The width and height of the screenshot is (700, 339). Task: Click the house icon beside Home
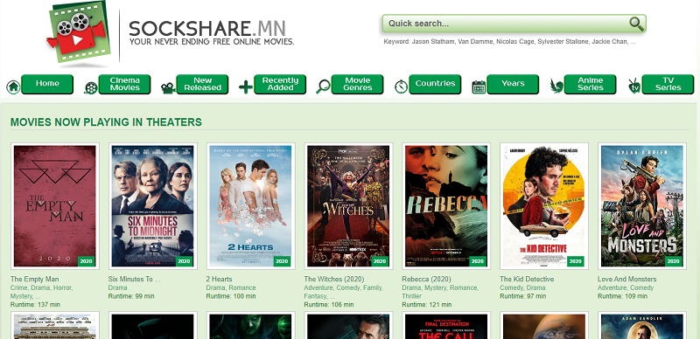click(x=13, y=86)
